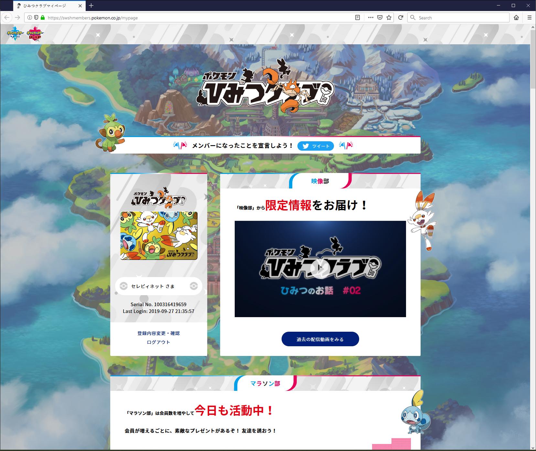
Task: Go to browser home page icon
Action: click(x=517, y=18)
